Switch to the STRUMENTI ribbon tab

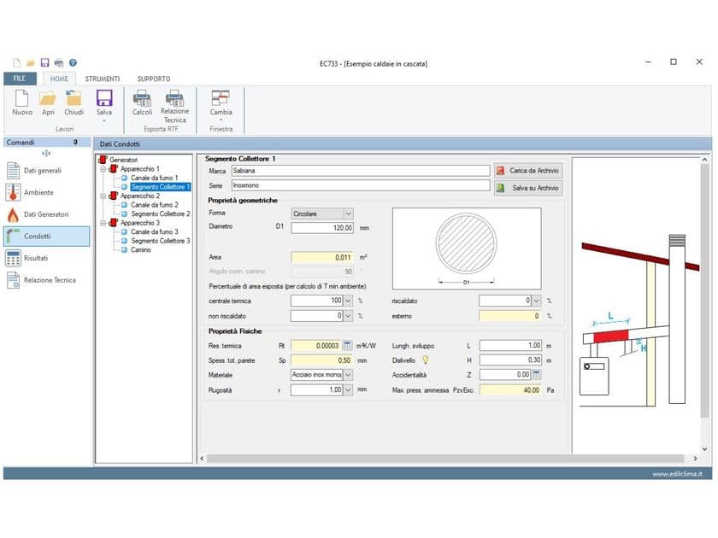click(102, 79)
